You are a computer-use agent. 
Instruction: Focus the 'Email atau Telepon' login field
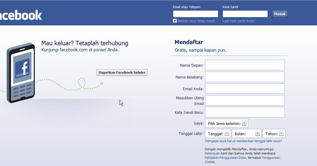196,14
